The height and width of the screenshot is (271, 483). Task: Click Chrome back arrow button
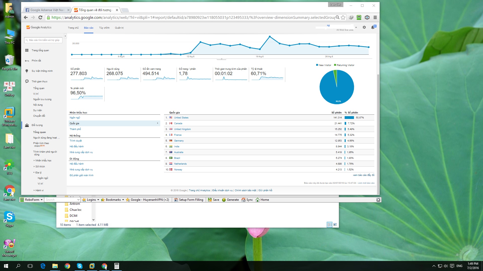pos(26,17)
